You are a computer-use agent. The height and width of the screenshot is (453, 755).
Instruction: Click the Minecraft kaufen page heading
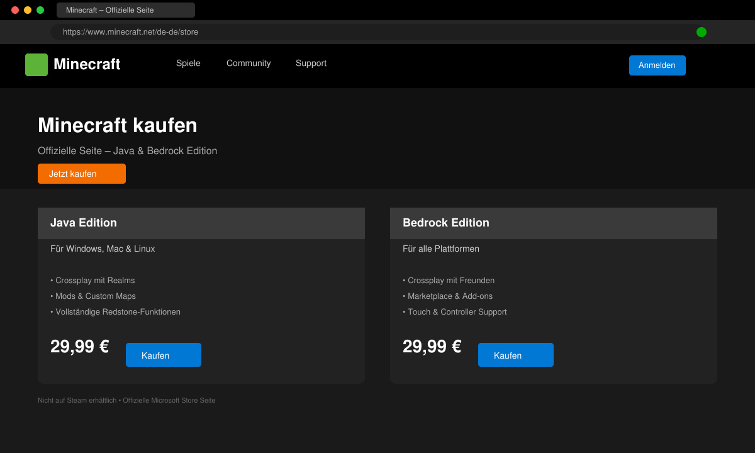coord(118,125)
